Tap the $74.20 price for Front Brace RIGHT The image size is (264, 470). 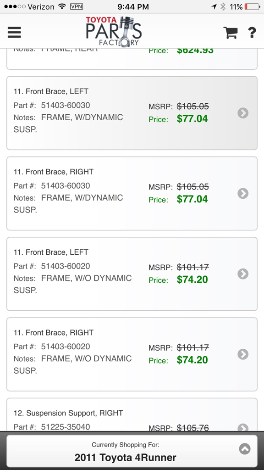point(192,360)
